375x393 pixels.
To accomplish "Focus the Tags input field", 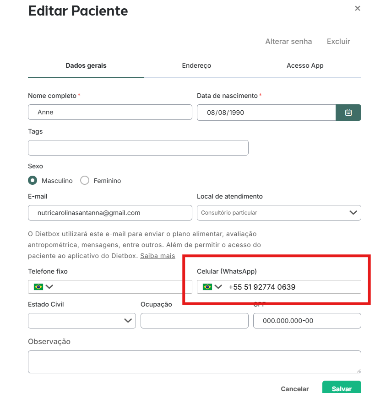I will pyautogui.click(x=138, y=148).
